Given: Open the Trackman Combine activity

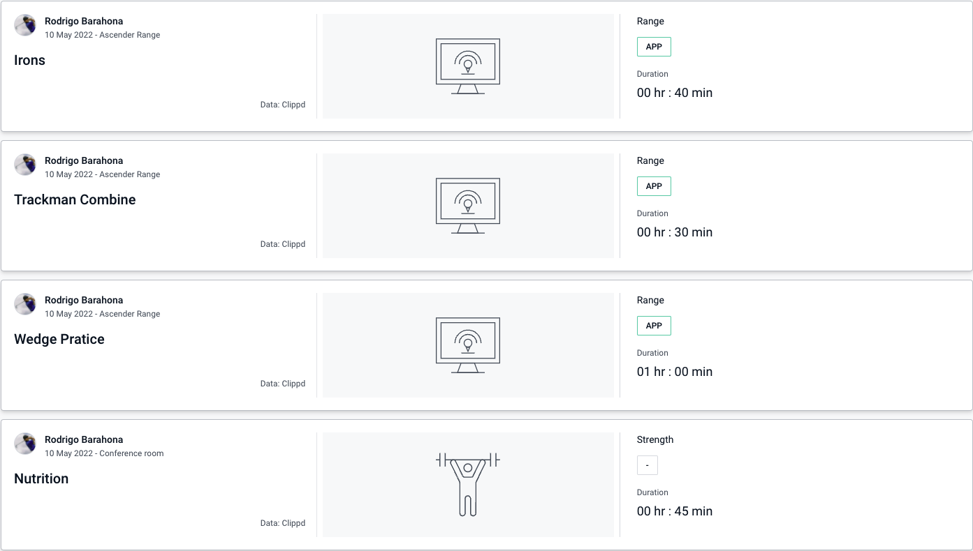Looking at the screenshot, I should point(75,200).
